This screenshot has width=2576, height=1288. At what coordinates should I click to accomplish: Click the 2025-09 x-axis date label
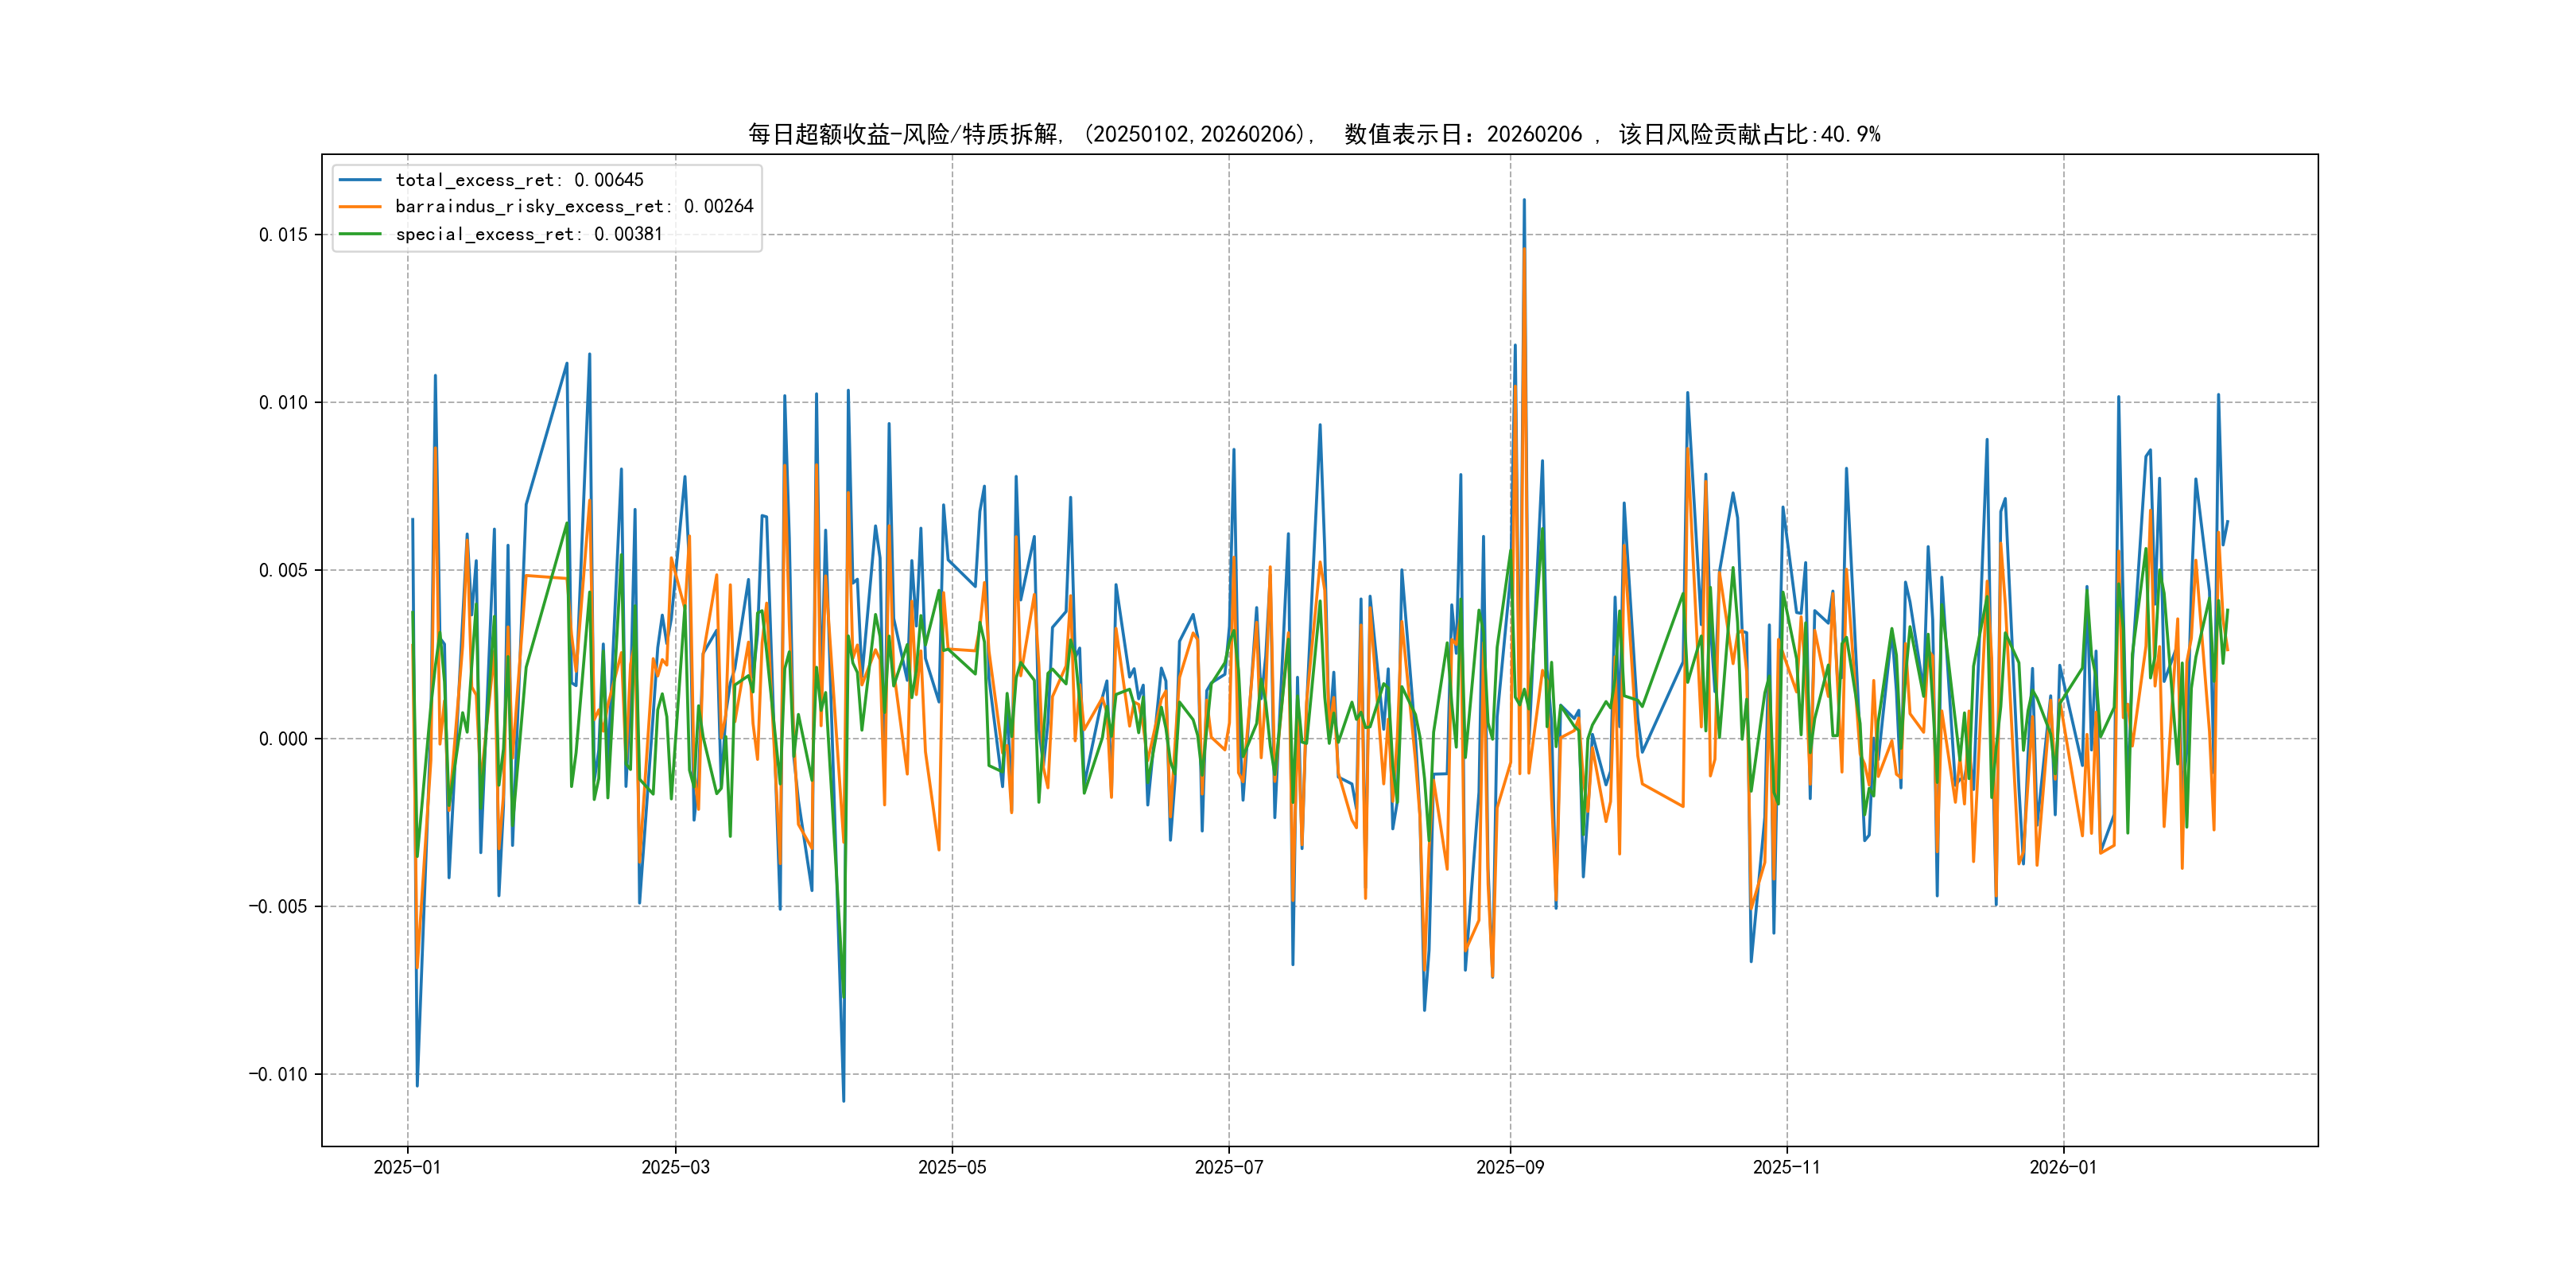[x=1510, y=1167]
